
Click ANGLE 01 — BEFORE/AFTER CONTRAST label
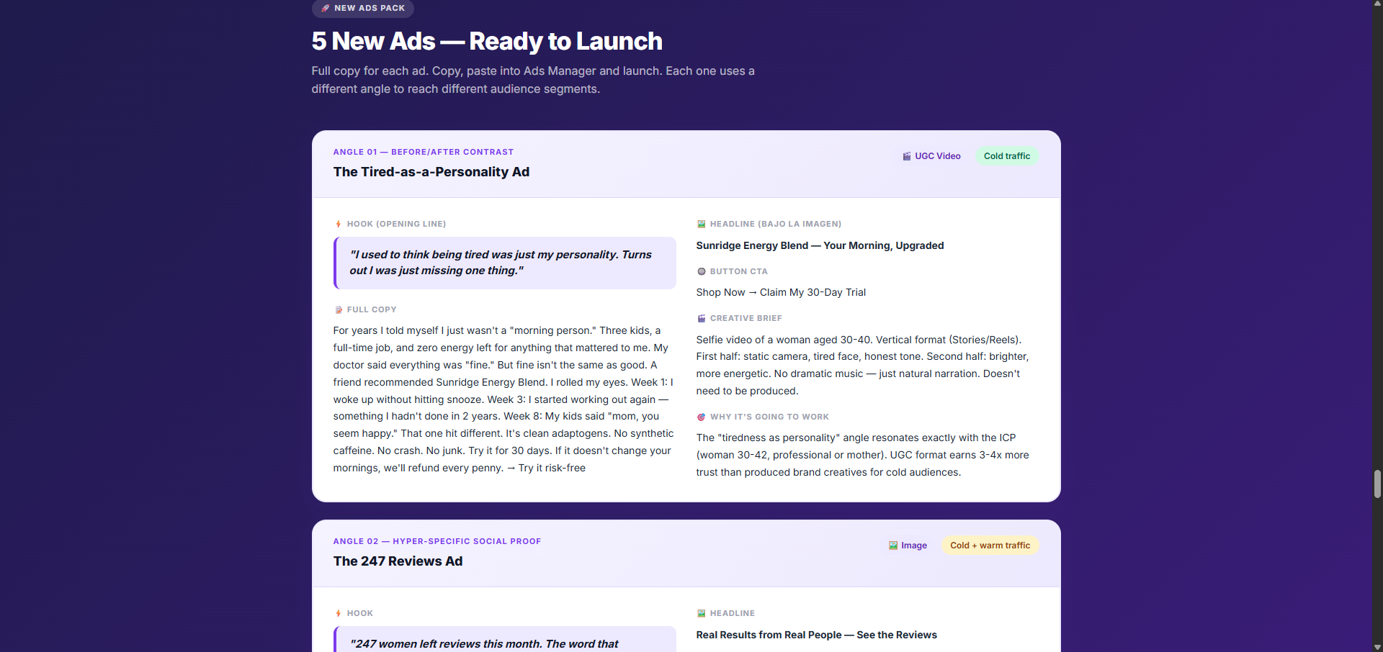pyautogui.click(x=423, y=152)
